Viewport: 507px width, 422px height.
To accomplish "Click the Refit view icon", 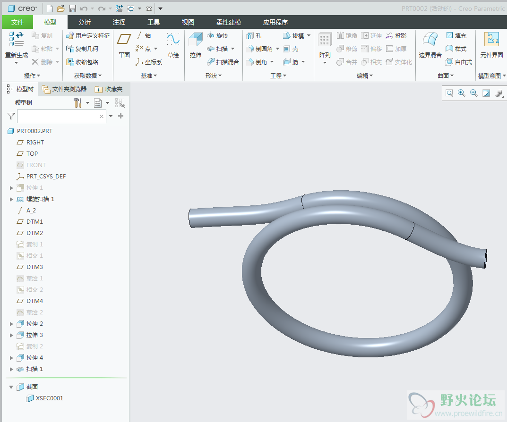I will 449,93.
